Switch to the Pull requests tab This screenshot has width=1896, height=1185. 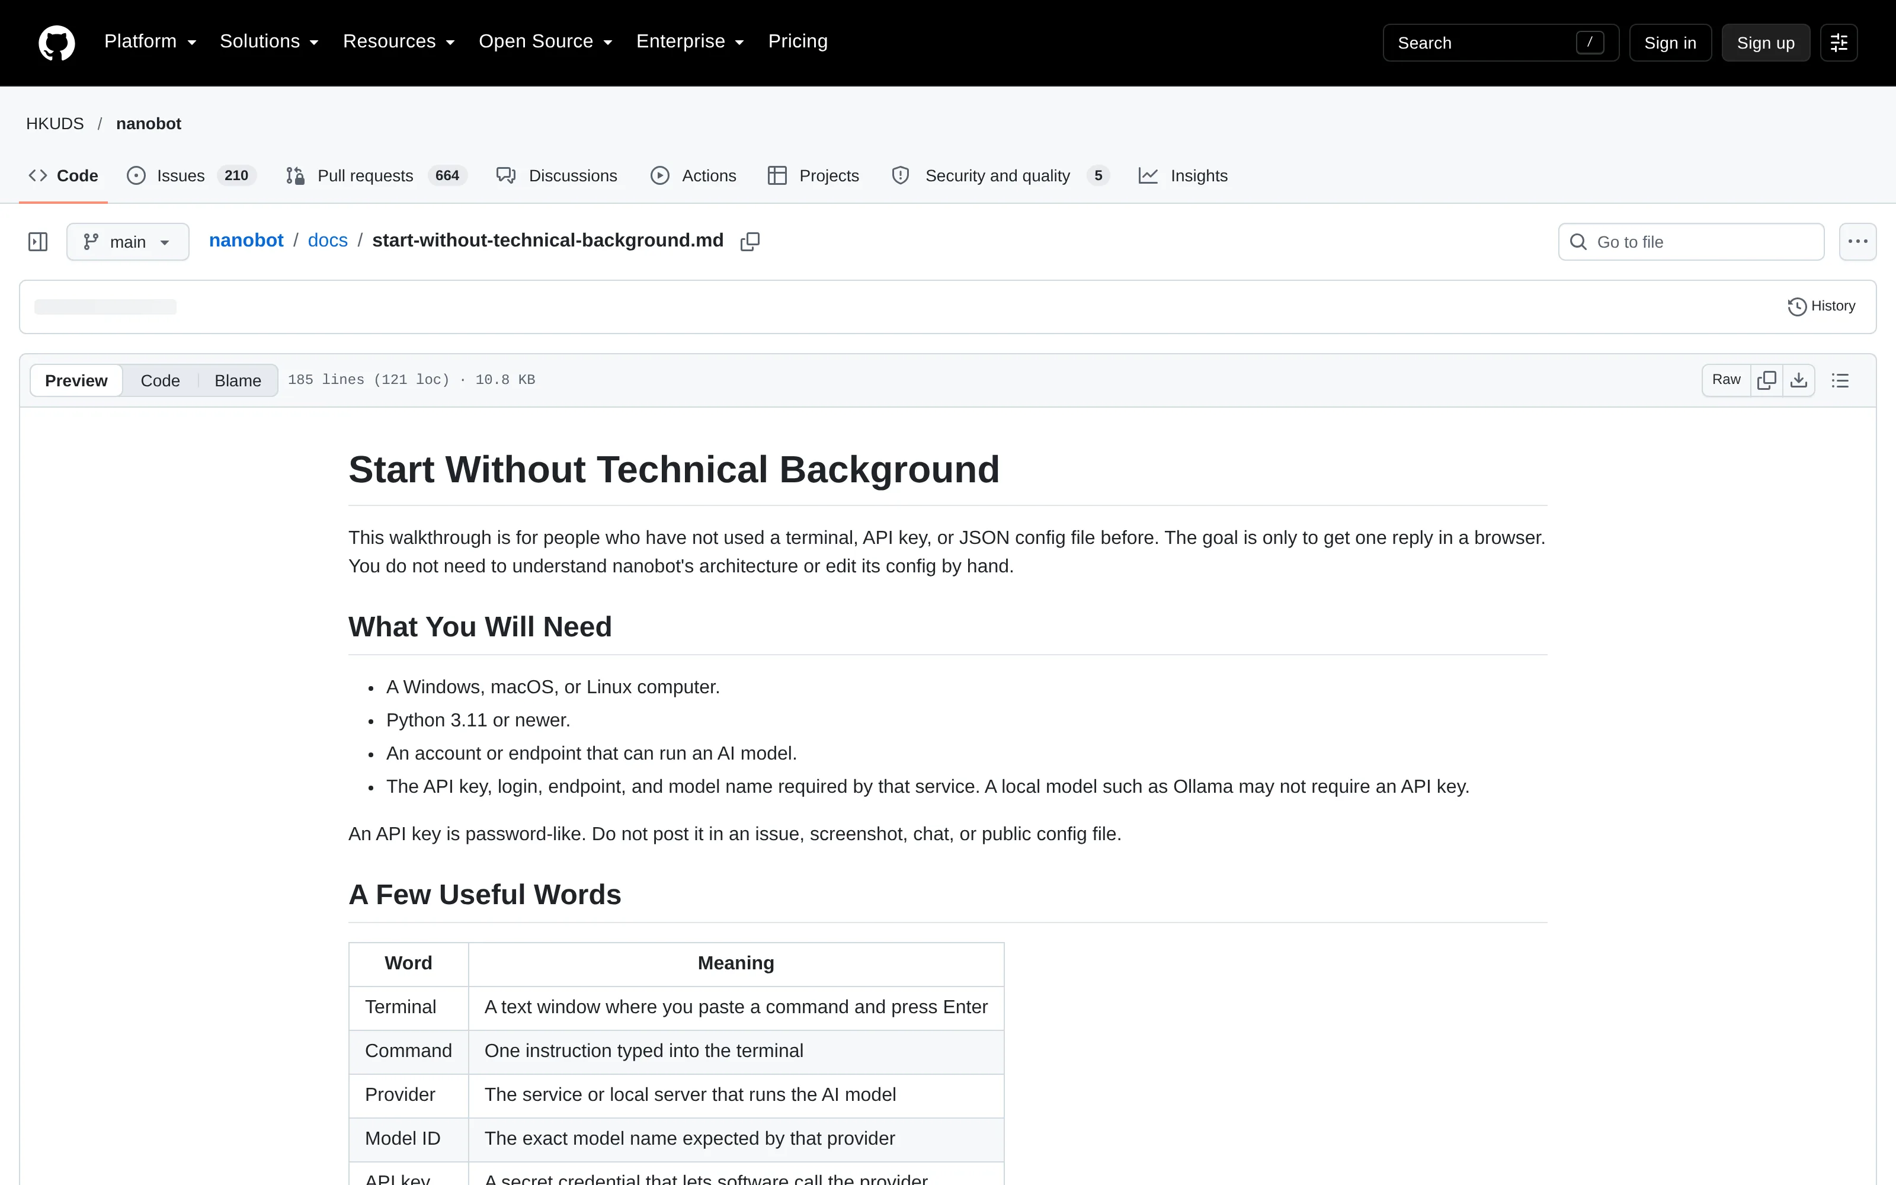[376, 175]
